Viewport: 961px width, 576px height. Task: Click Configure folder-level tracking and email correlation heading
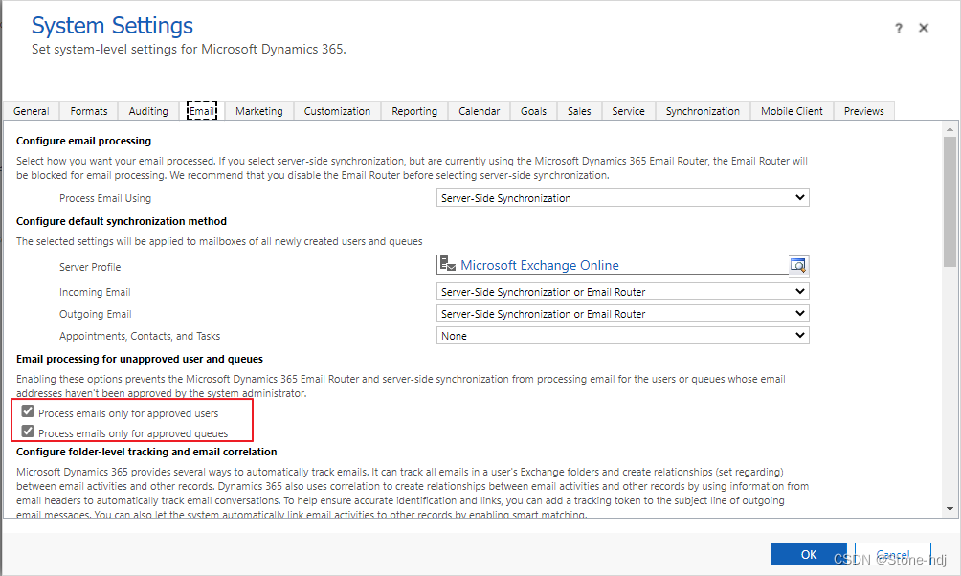pyautogui.click(x=146, y=452)
